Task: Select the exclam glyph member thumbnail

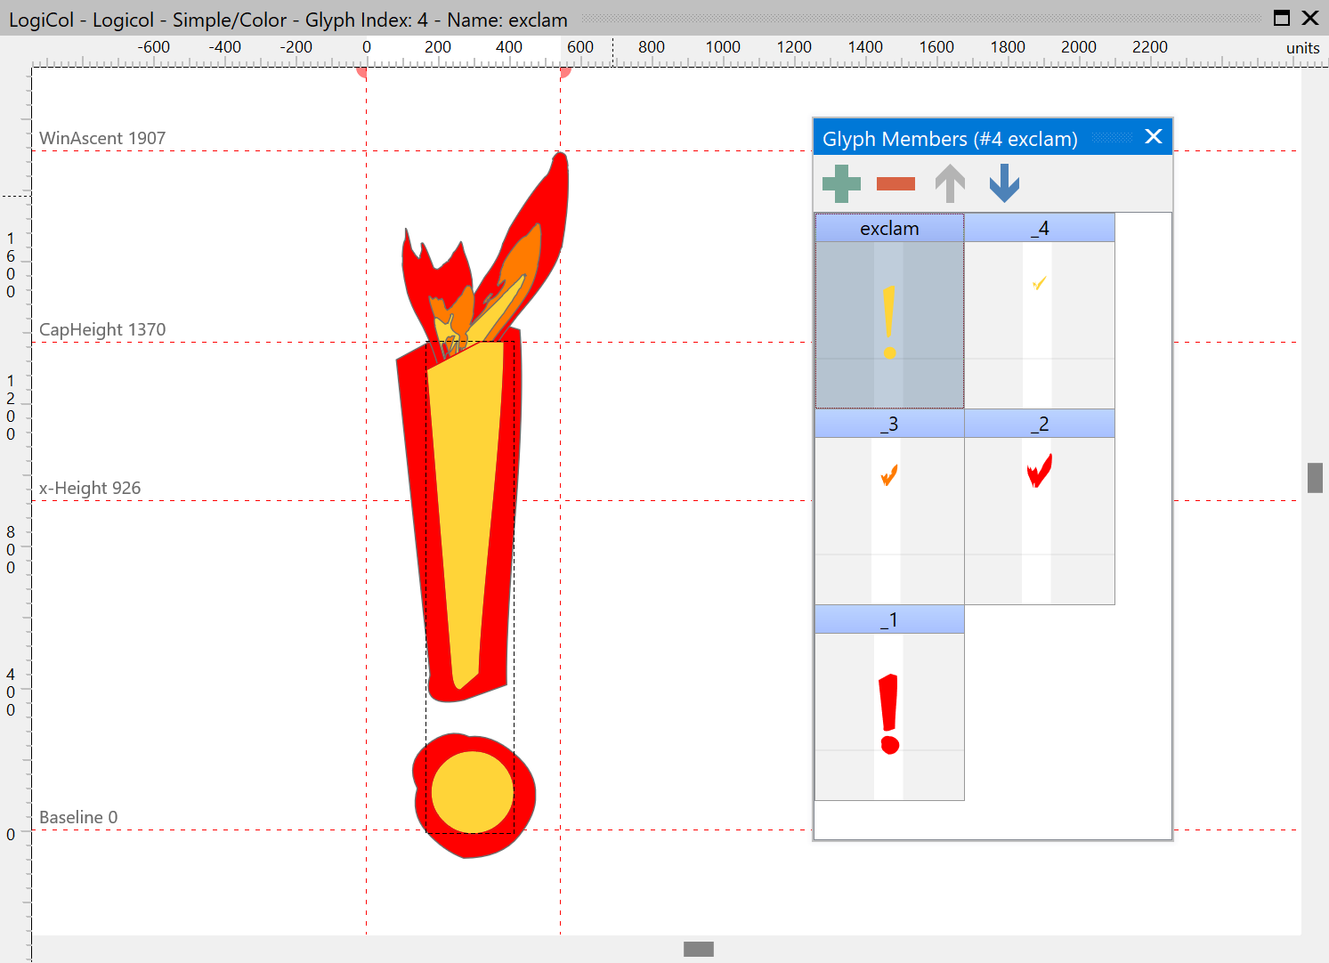Action: pos(889,325)
